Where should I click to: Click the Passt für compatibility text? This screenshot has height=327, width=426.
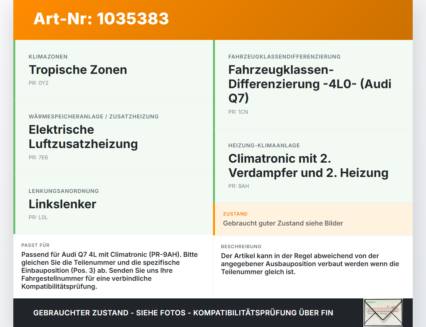tap(110, 270)
